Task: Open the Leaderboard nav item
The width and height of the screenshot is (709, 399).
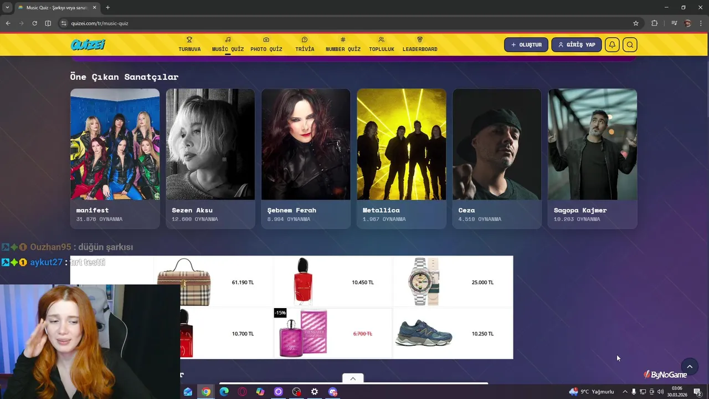Action: tap(420, 44)
